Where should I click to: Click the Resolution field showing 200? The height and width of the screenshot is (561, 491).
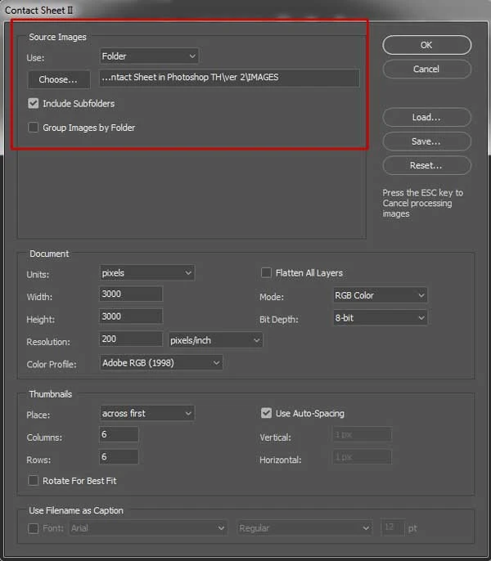pos(131,339)
